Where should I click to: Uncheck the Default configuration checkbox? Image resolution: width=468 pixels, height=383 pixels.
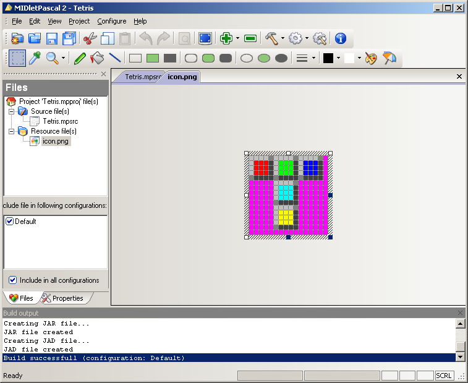pos(9,222)
